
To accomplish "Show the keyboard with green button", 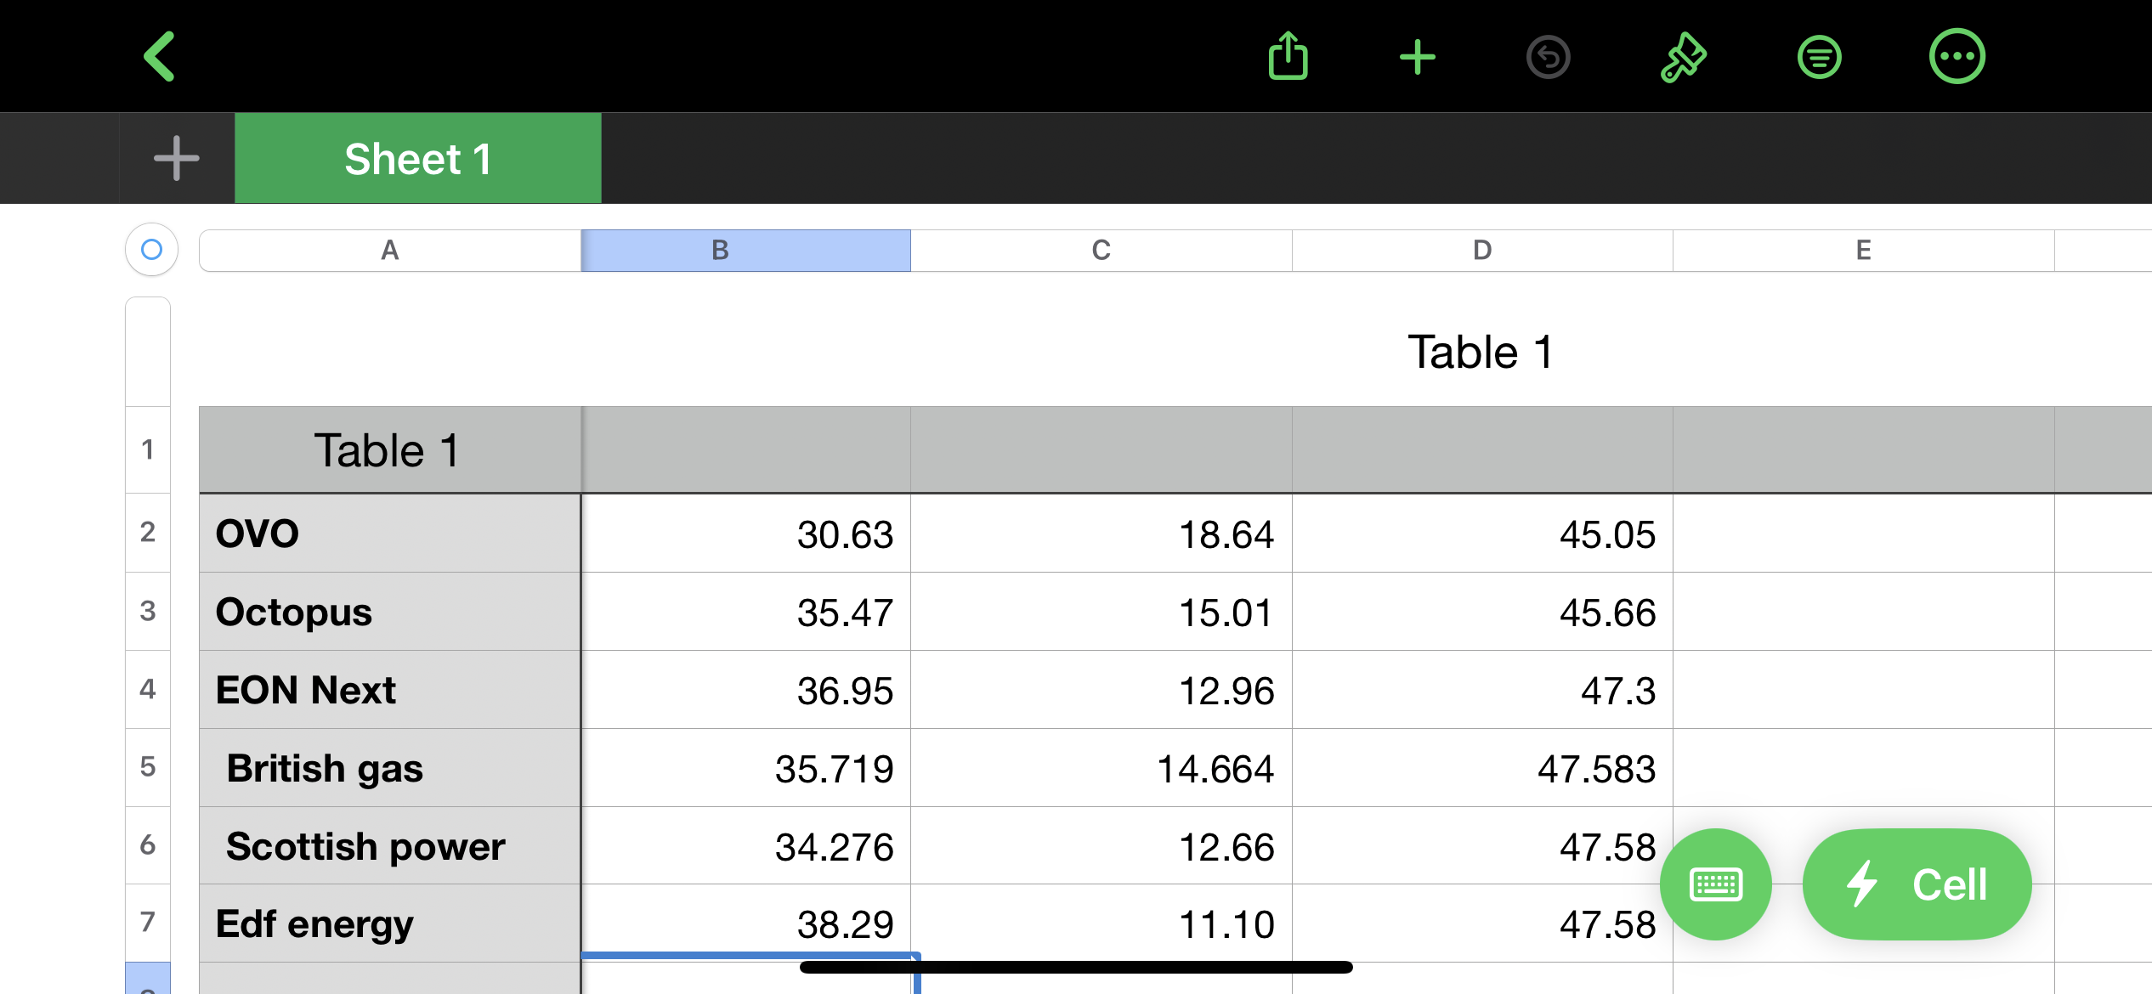I will point(1715,884).
